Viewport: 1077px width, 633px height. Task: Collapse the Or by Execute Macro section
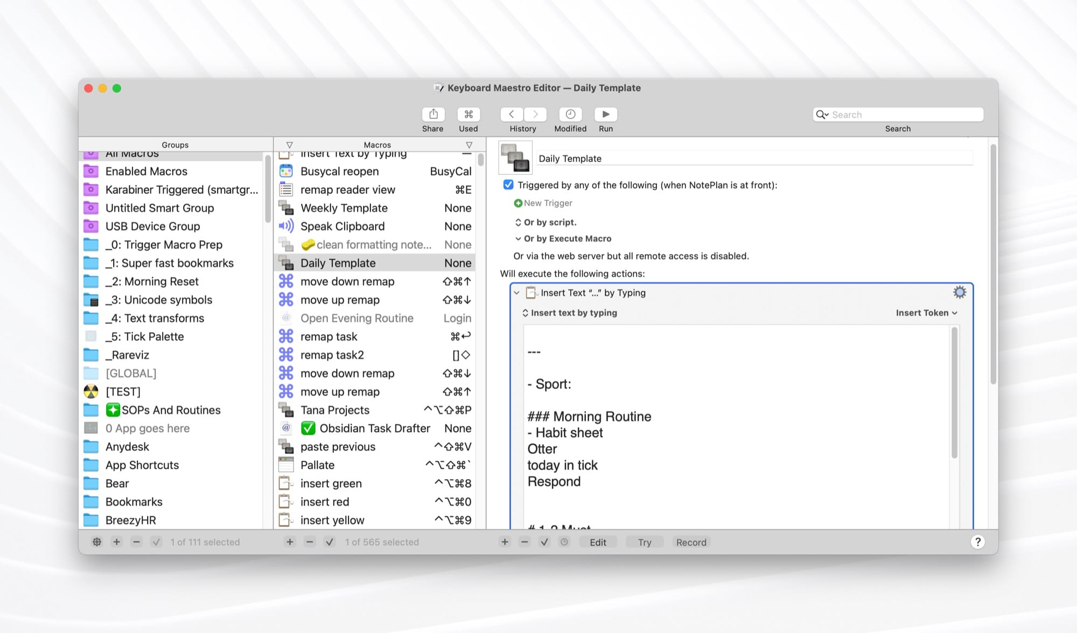point(518,238)
